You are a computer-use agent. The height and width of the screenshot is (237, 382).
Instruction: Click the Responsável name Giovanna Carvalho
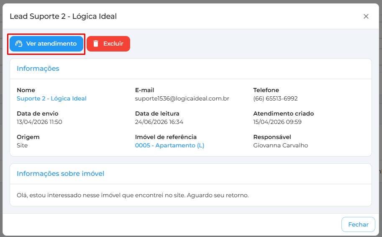click(281, 145)
